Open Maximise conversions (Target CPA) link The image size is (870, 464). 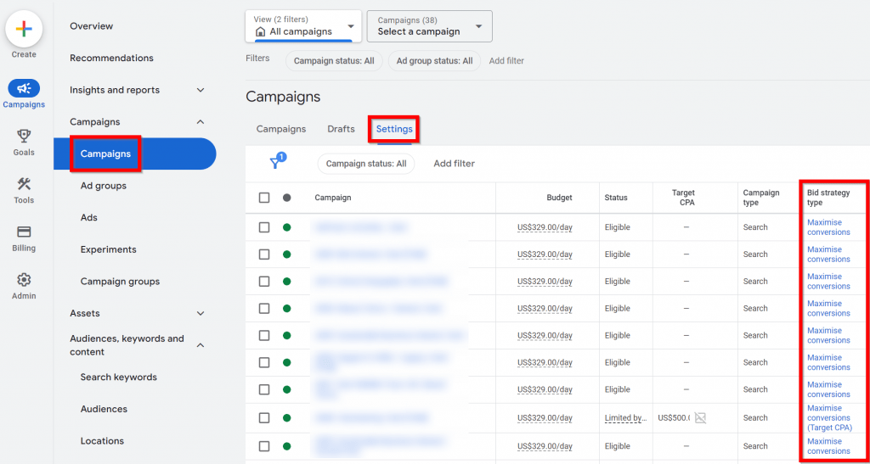tap(829, 418)
